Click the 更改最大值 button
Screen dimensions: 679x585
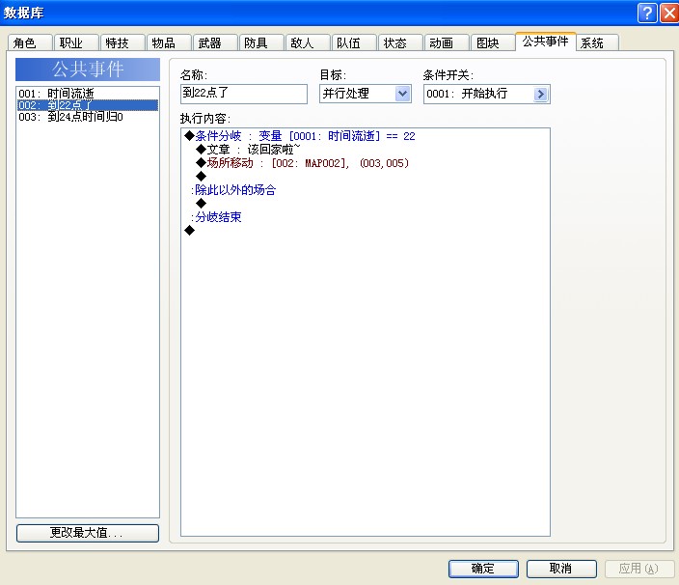[88, 533]
